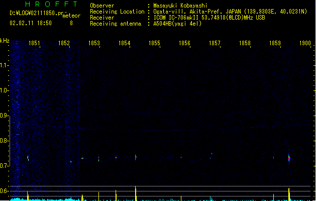
Task: Click the meteor count label
Action: (71, 16)
